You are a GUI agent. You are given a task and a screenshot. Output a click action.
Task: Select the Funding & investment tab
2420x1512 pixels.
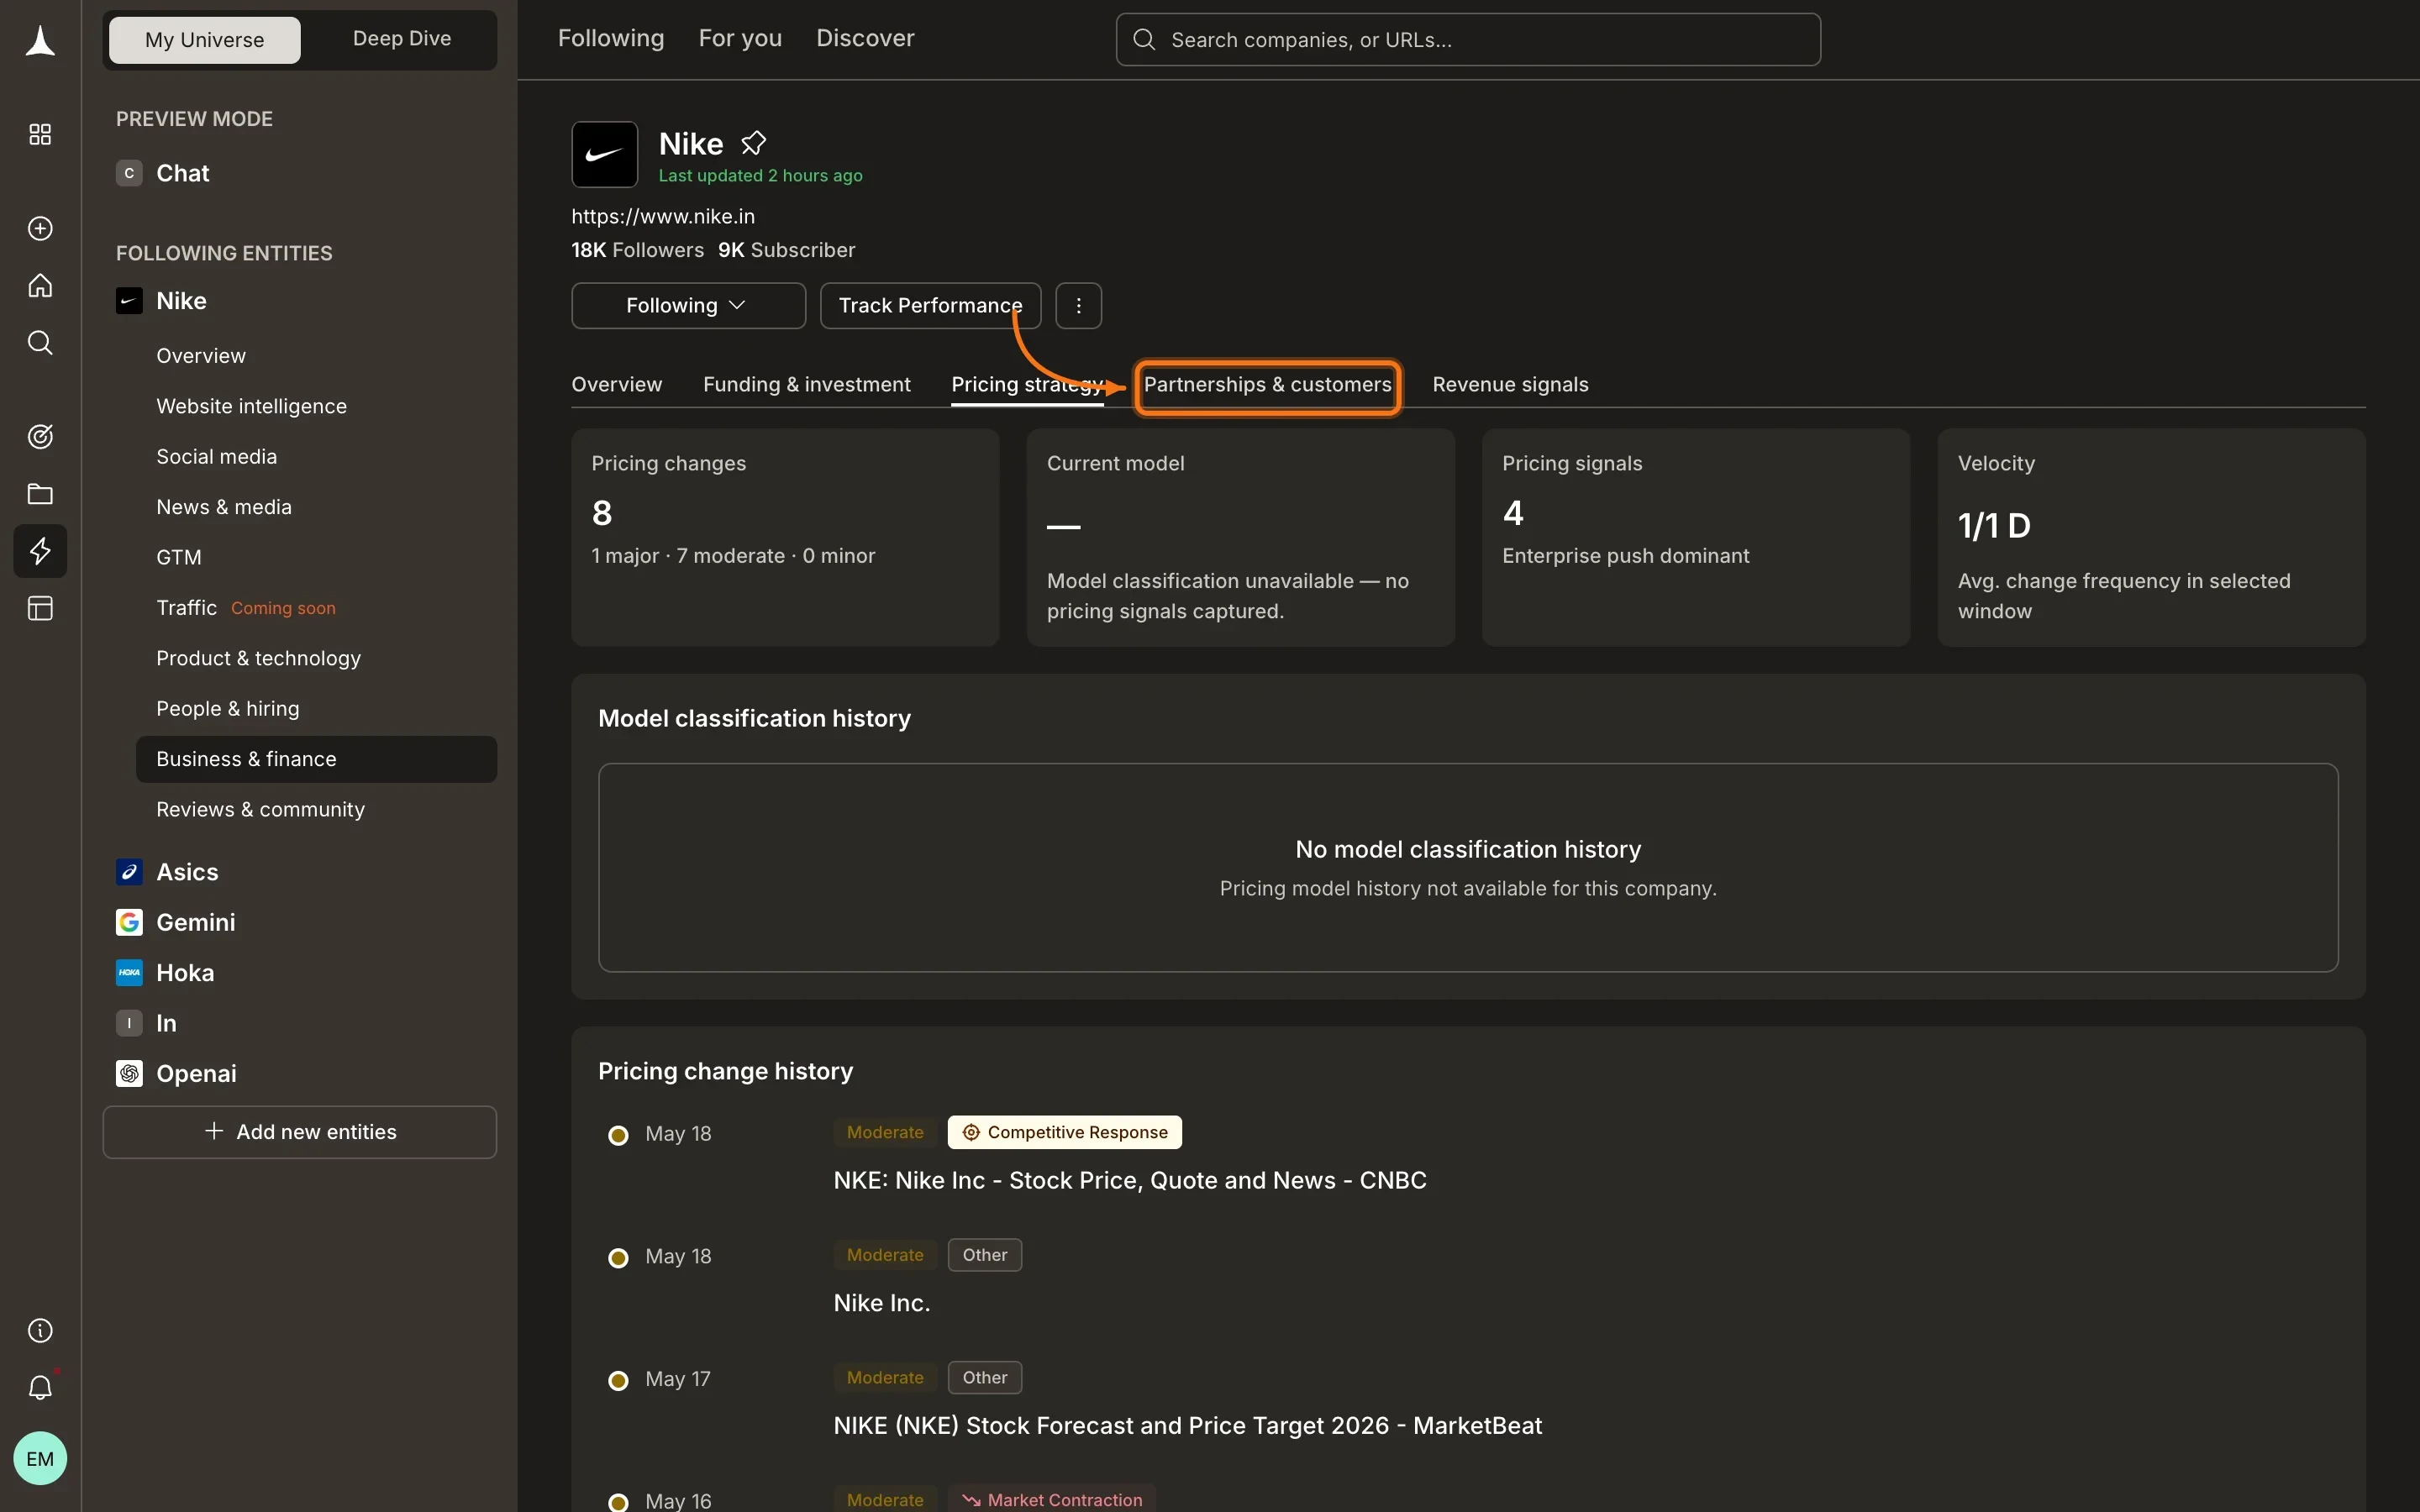(806, 384)
